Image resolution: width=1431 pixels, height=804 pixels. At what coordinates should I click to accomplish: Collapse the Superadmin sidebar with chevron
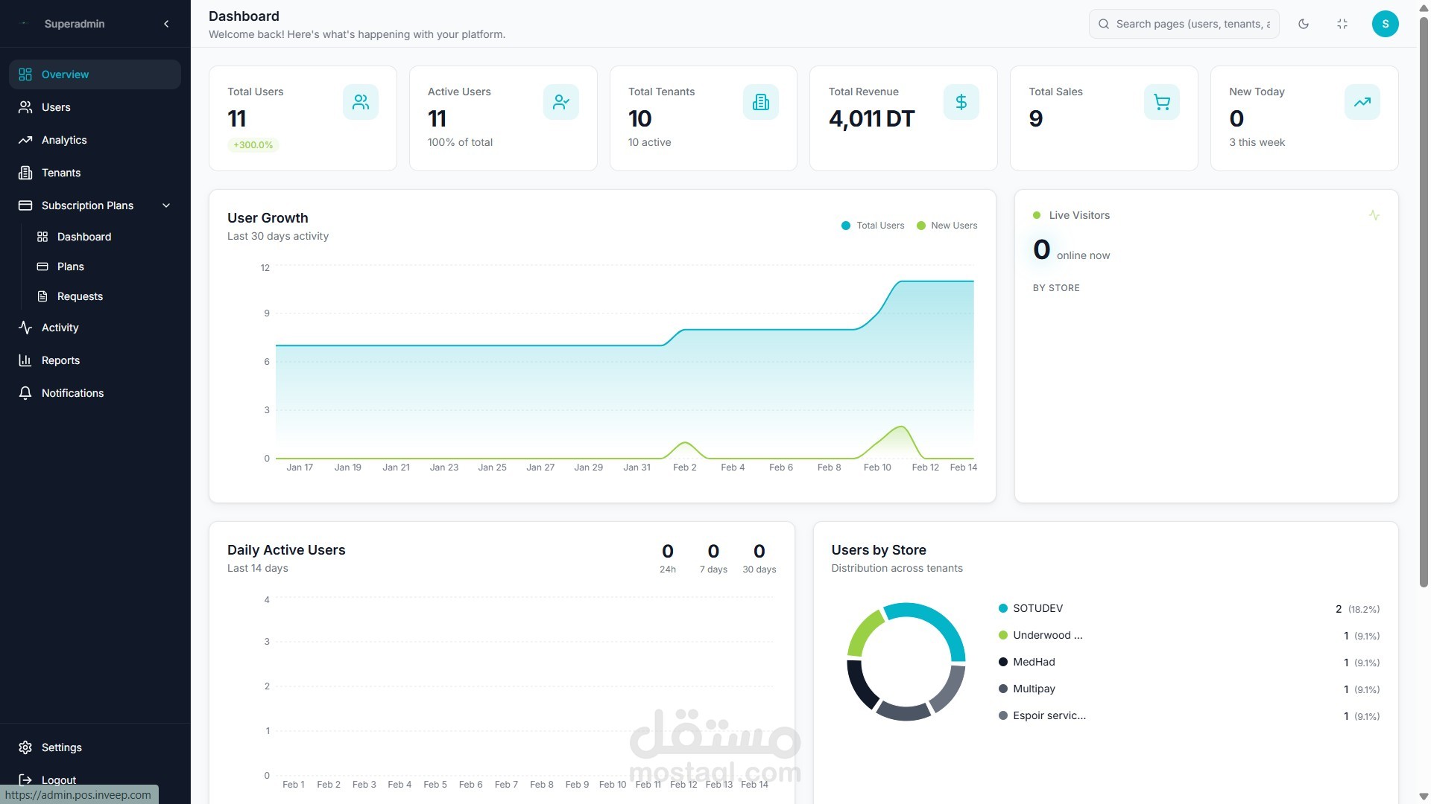(x=166, y=24)
